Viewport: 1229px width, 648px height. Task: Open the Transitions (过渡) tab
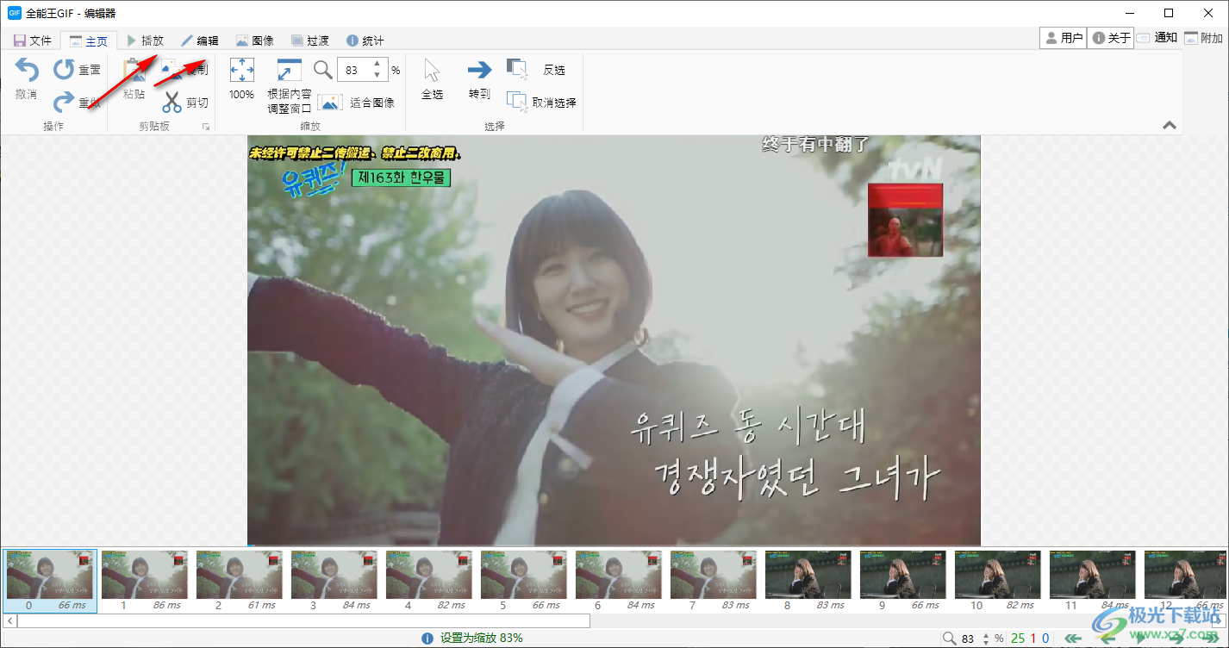tap(310, 40)
